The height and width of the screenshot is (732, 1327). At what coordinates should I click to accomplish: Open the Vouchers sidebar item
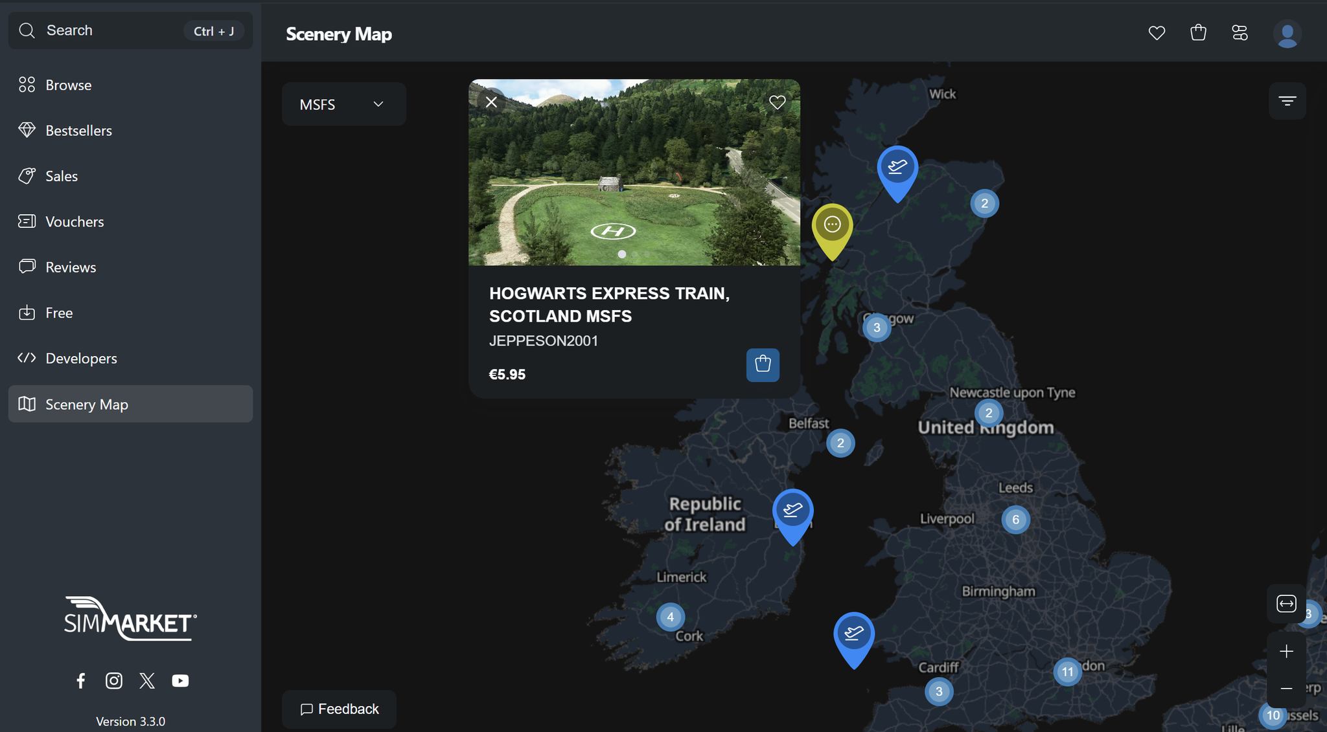75,222
